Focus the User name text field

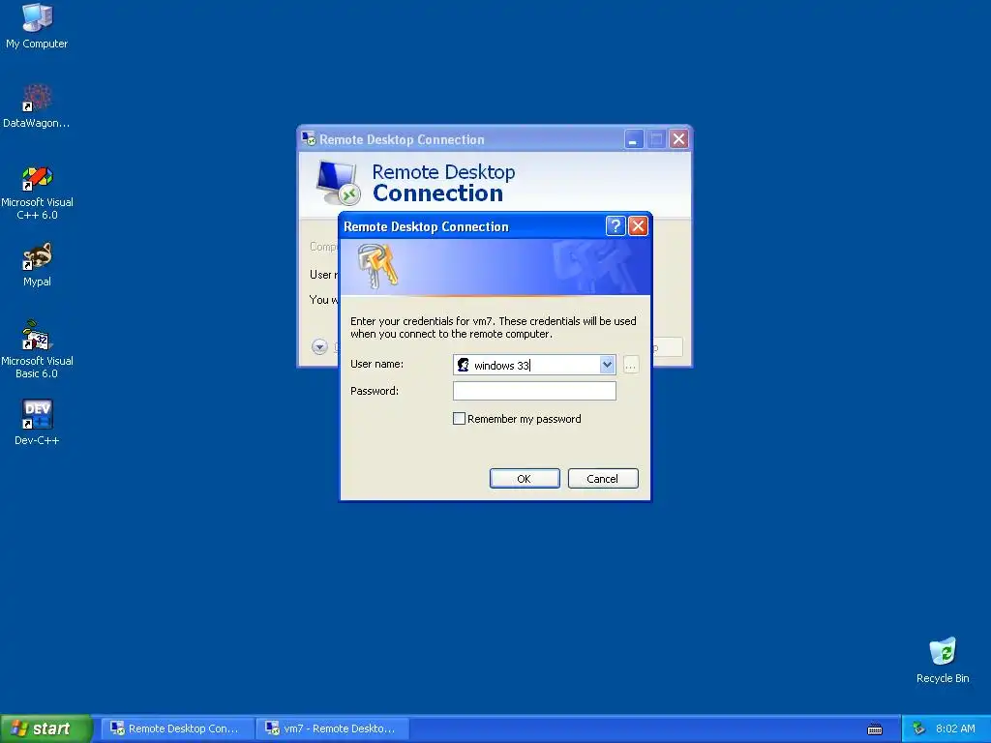tap(534, 365)
